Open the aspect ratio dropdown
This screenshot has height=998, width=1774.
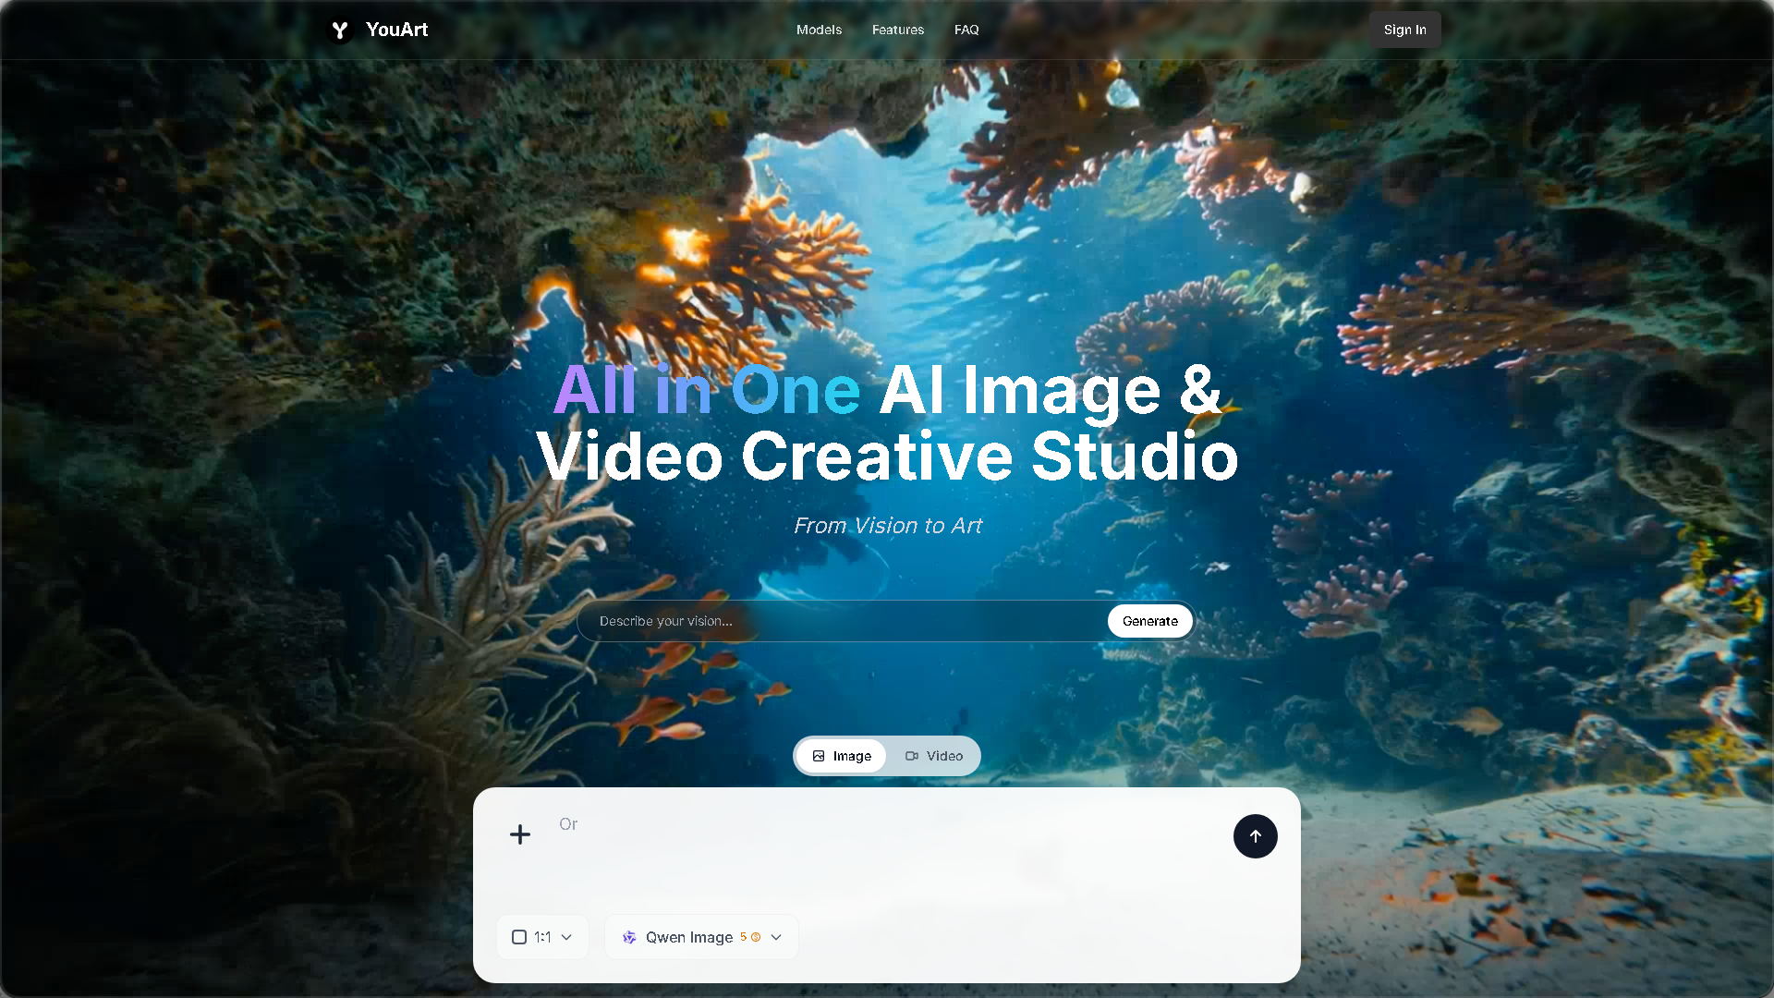(x=566, y=937)
